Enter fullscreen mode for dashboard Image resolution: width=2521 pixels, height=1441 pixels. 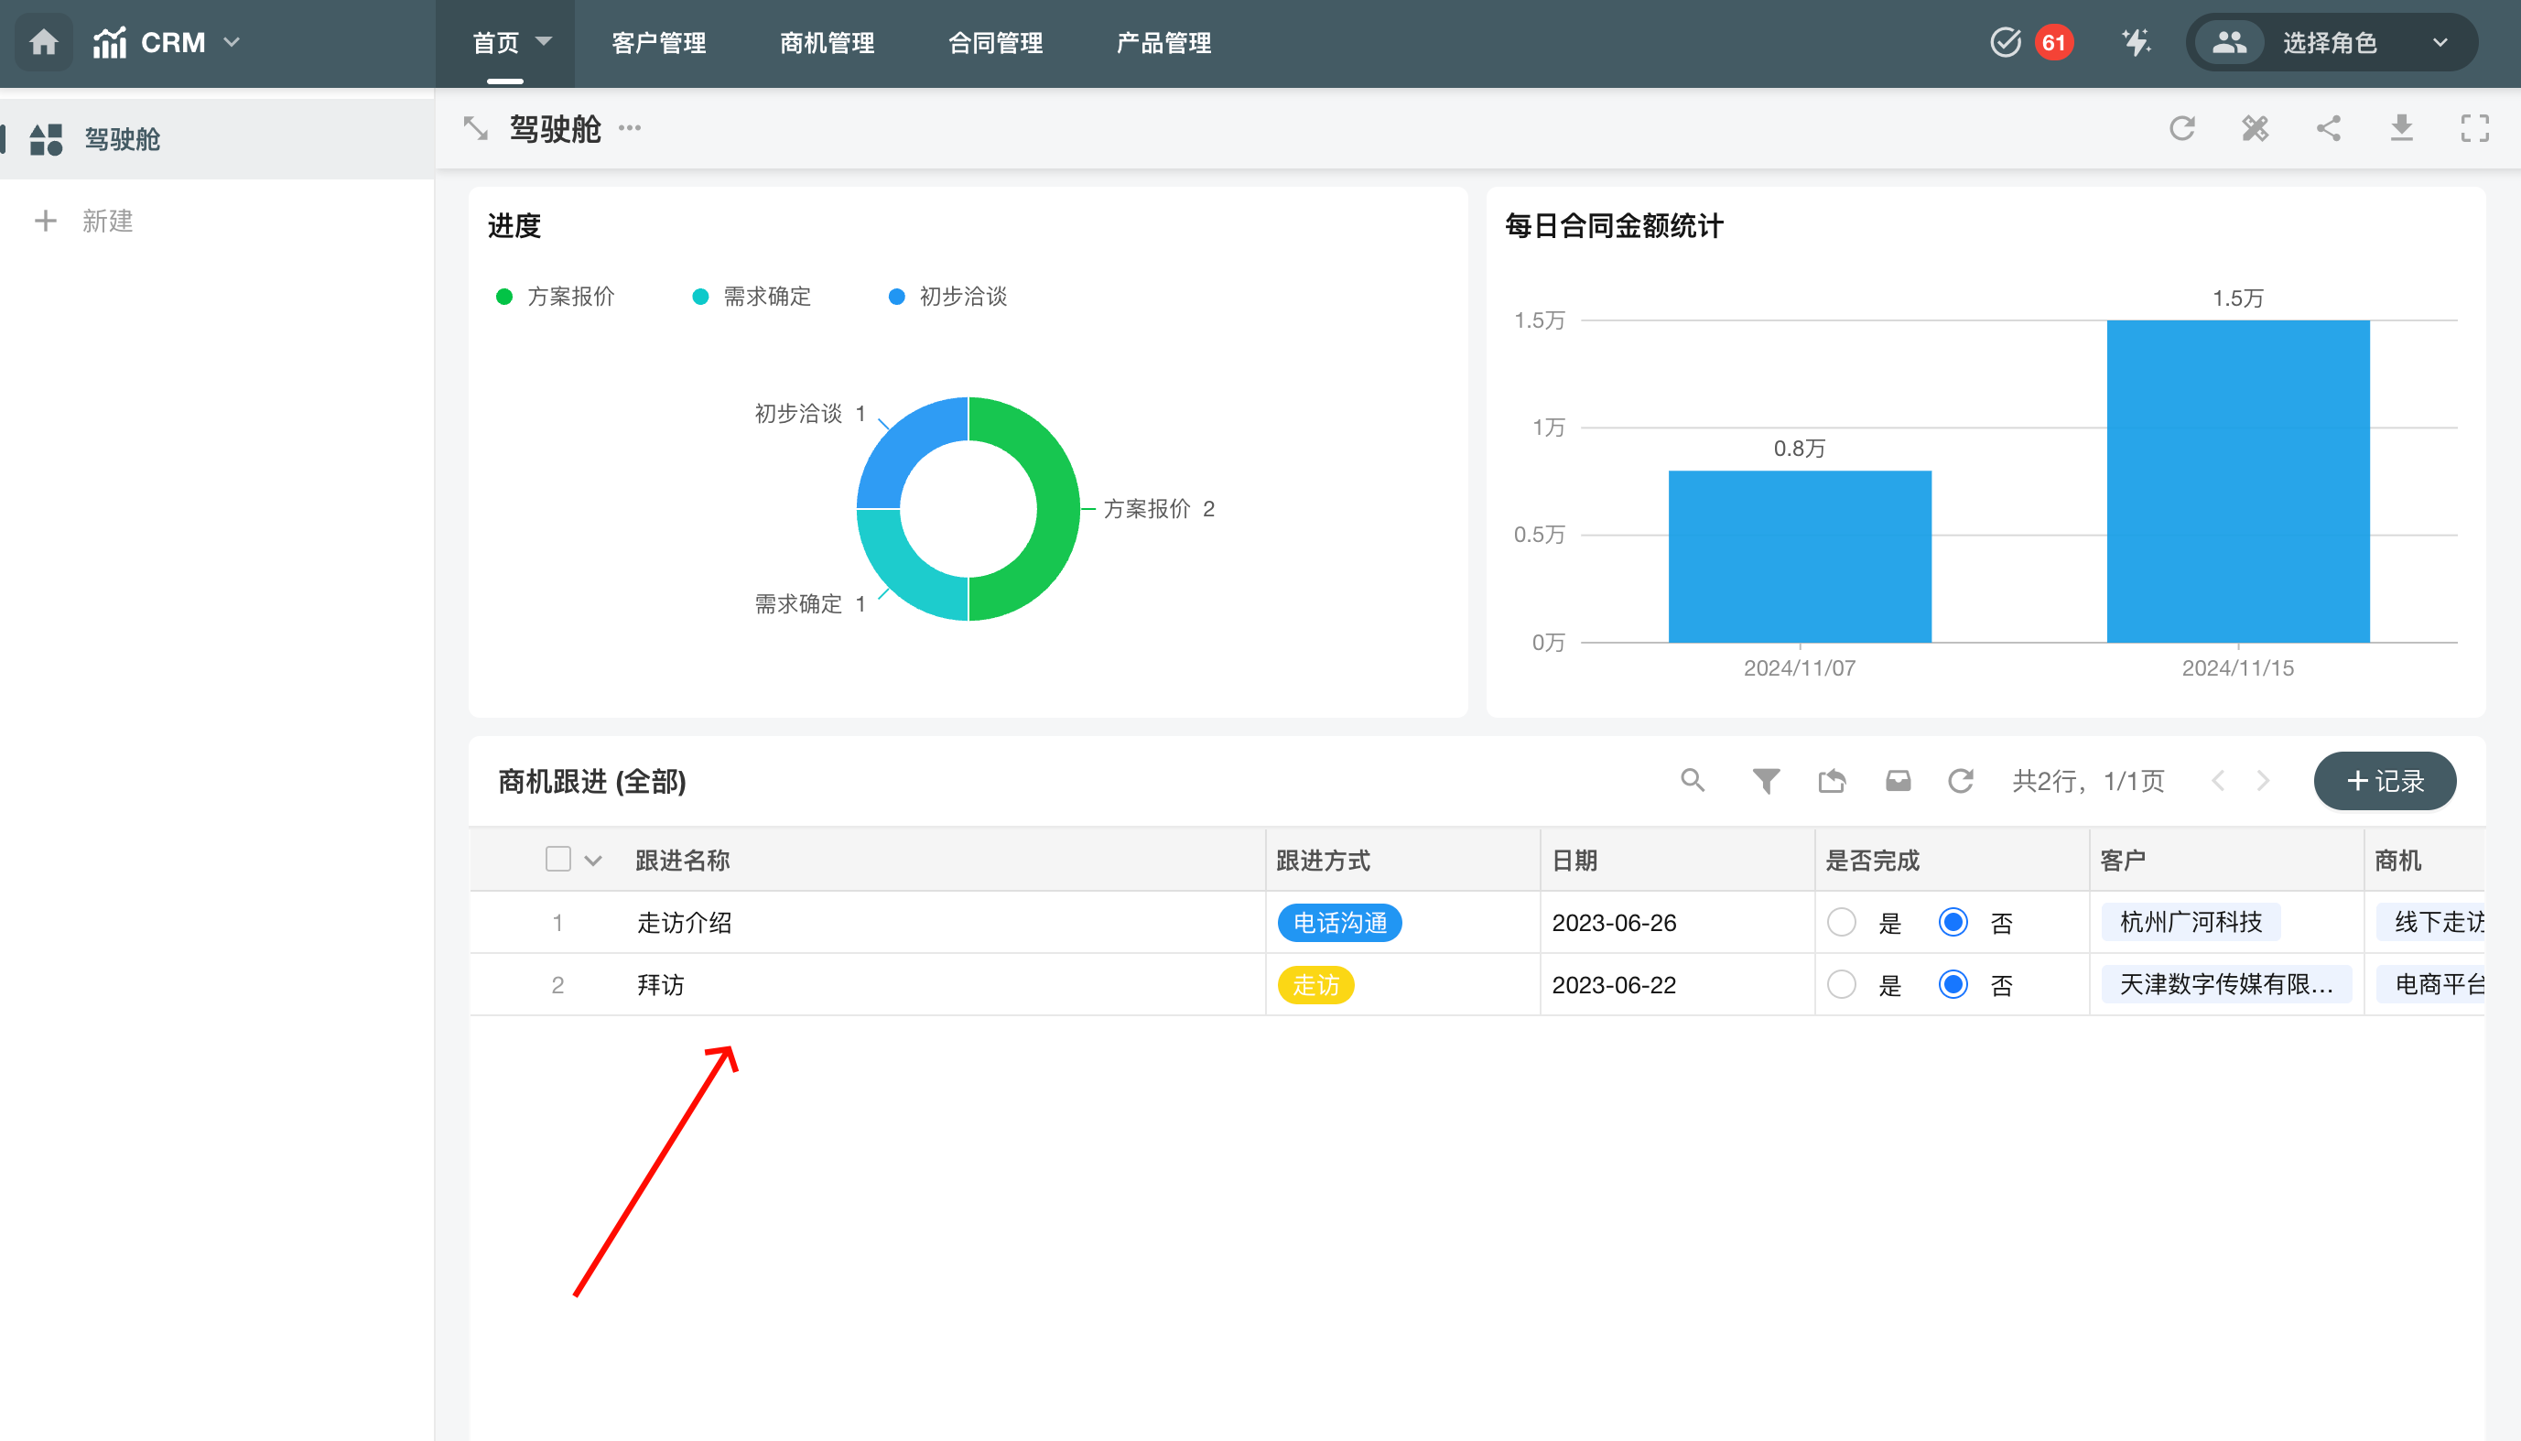point(2474,129)
